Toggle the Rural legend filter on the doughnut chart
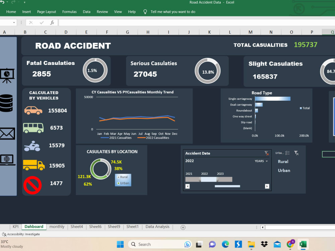 pos(123,177)
